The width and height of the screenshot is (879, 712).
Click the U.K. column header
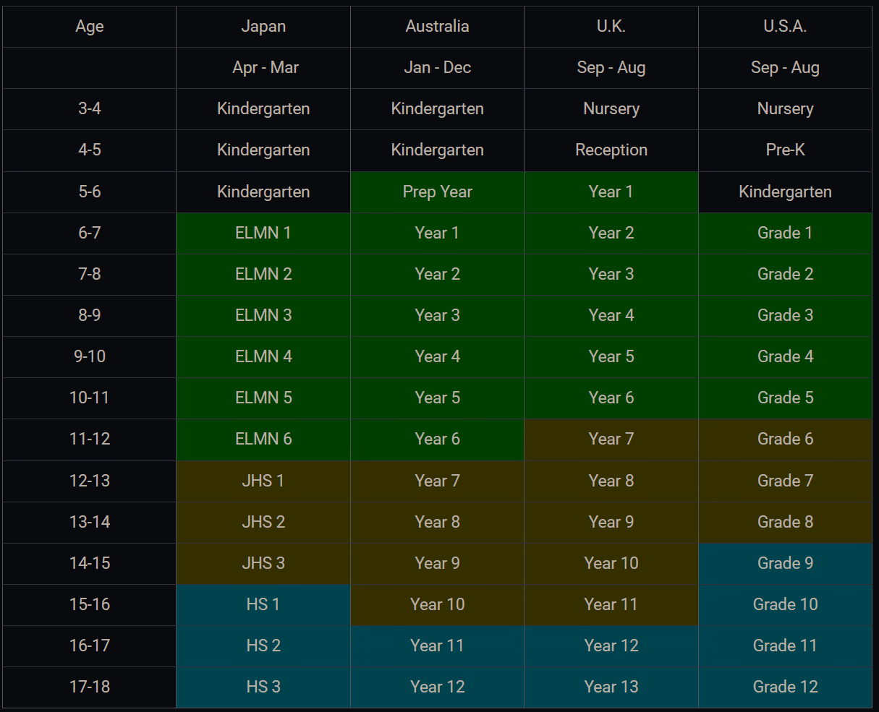pos(611,27)
